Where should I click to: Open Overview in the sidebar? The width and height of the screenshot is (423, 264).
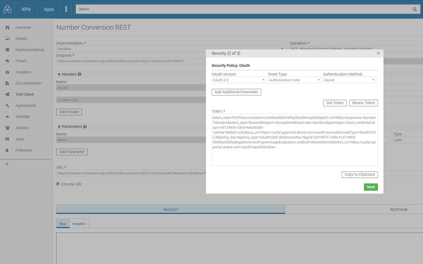point(23,27)
